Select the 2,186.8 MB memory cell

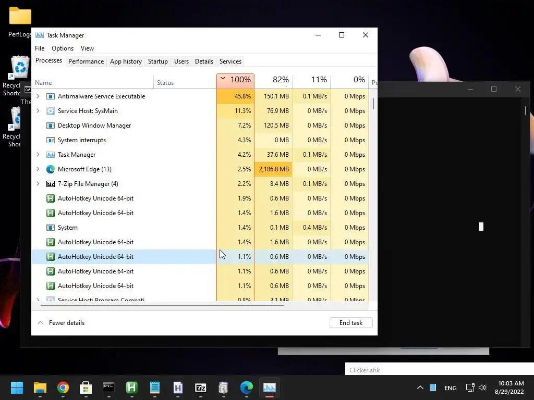273,169
